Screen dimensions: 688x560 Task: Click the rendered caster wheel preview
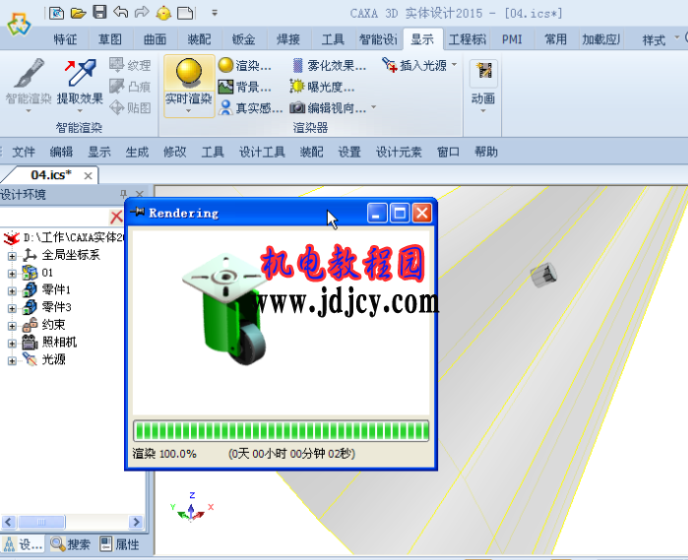pos(225,308)
